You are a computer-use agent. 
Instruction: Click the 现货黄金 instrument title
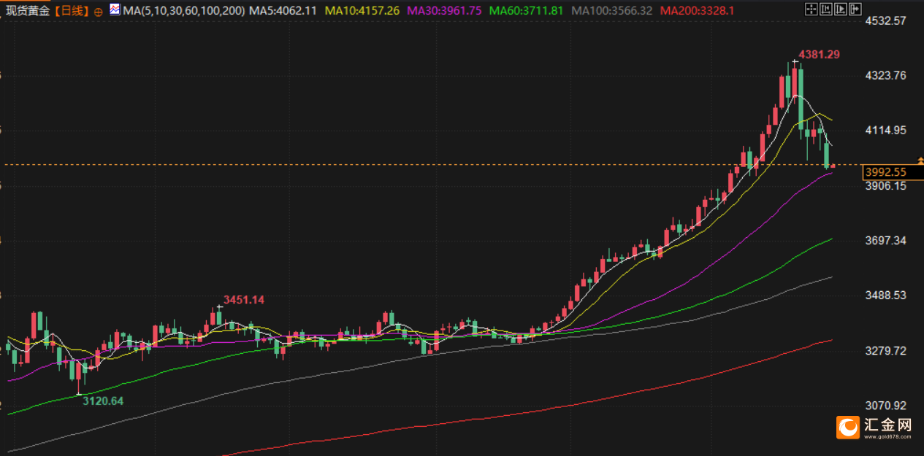point(28,10)
